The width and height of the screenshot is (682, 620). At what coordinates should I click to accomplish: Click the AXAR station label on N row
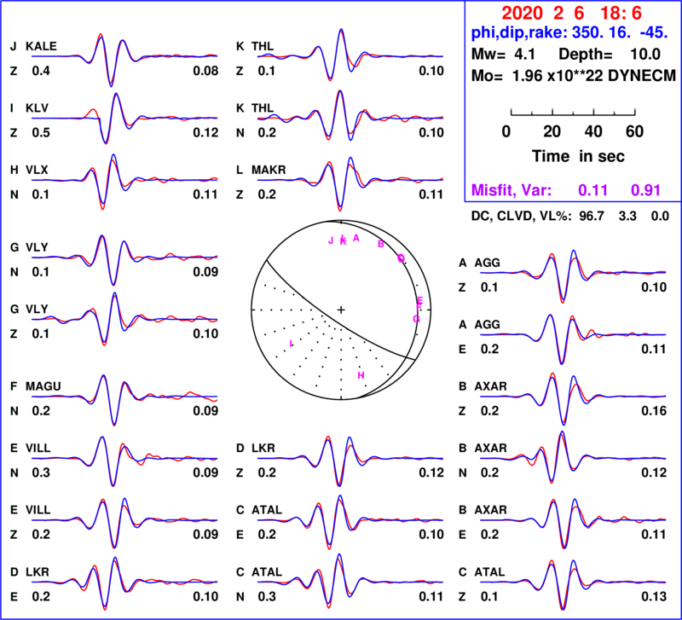pos(491,448)
